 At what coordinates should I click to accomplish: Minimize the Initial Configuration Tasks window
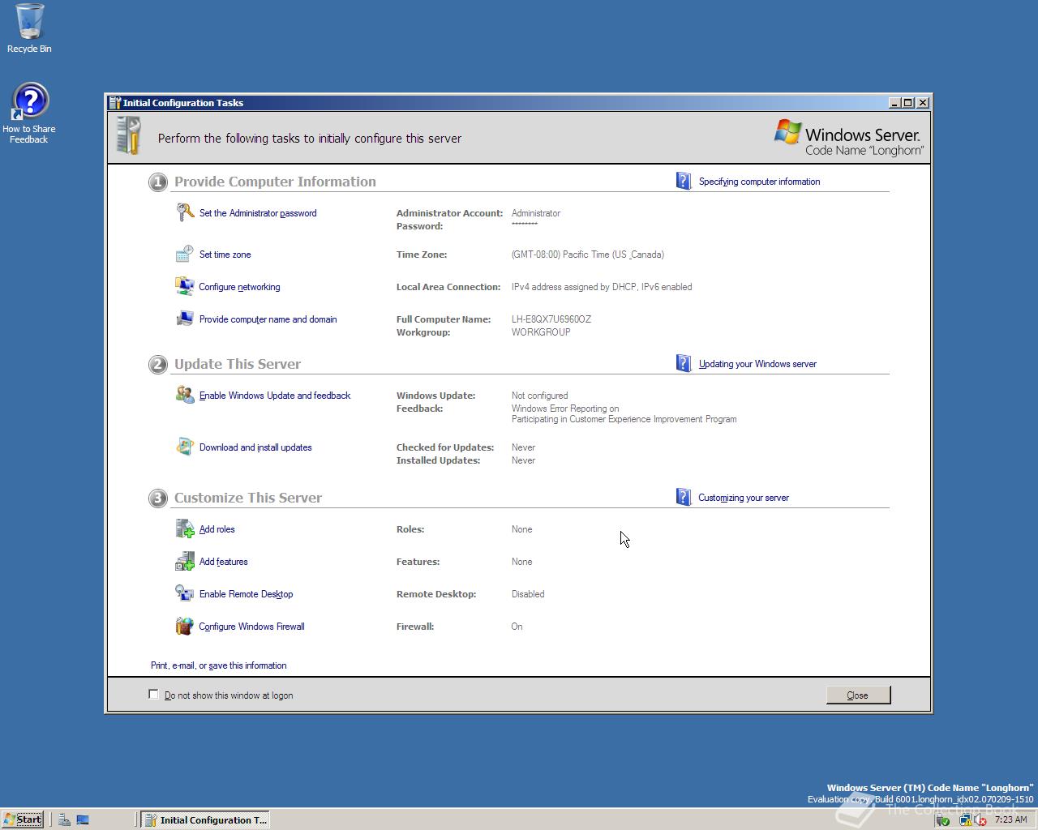click(x=895, y=102)
